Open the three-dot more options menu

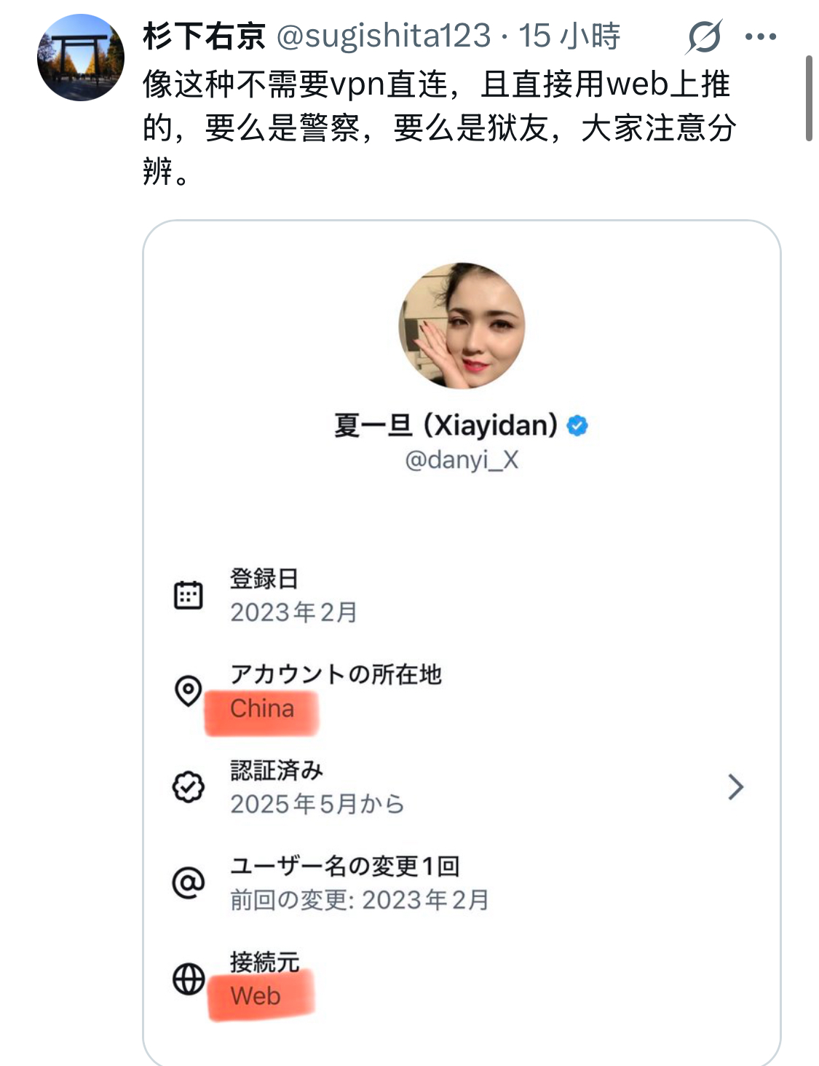tap(761, 36)
